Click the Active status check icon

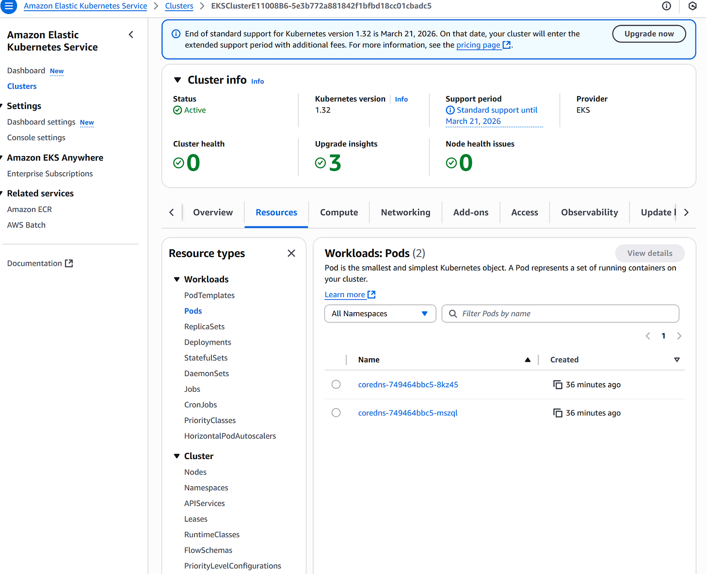point(177,110)
